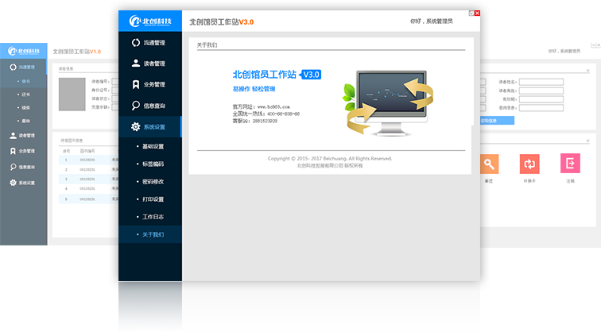Click the 北创科技 logo in V3.0 window
The width and height of the screenshot is (601, 332).
click(x=150, y=20)
